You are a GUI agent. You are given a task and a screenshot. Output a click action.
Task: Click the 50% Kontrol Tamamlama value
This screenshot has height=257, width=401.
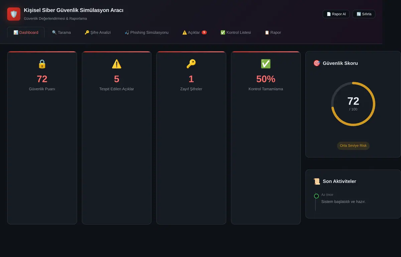(266, 79)
